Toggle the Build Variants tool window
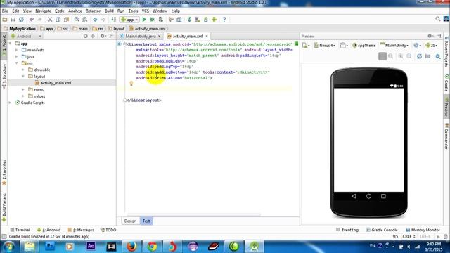 (4, 207)
